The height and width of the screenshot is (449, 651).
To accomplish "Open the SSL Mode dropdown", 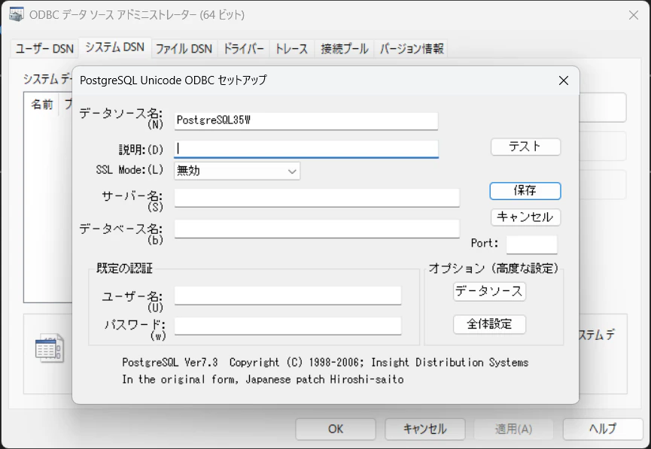I will 237,171.
